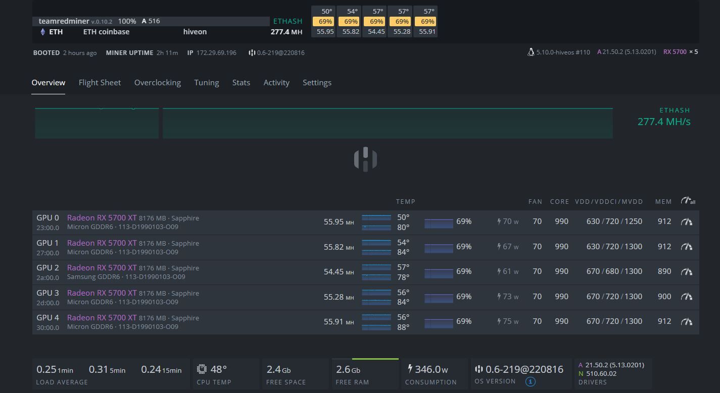
Task: Open the Settings tab
Action: (x=317, y=83)
